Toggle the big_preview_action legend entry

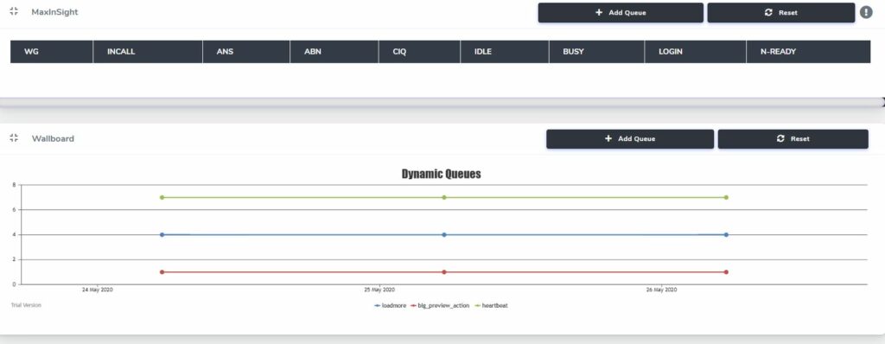(x=440, y=306)
